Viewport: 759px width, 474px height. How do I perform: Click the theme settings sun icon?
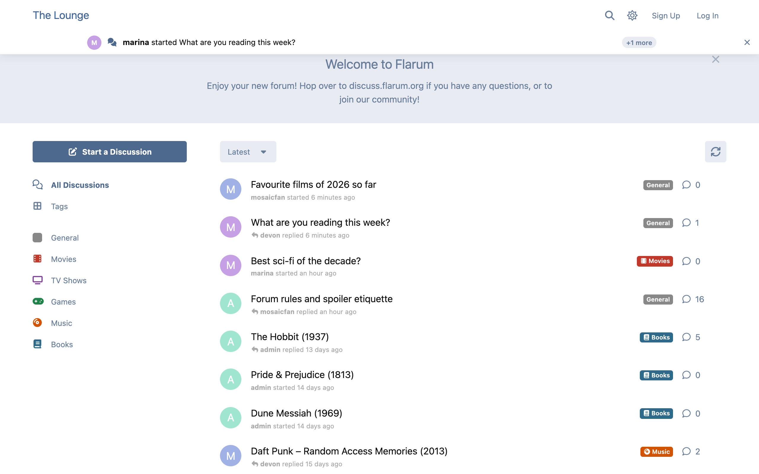(632, 15)
